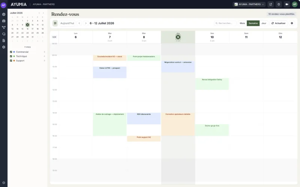Click the purple AP avatar in sidebar
The width and height of the screenshot is (300, 187).
point(3,5)
